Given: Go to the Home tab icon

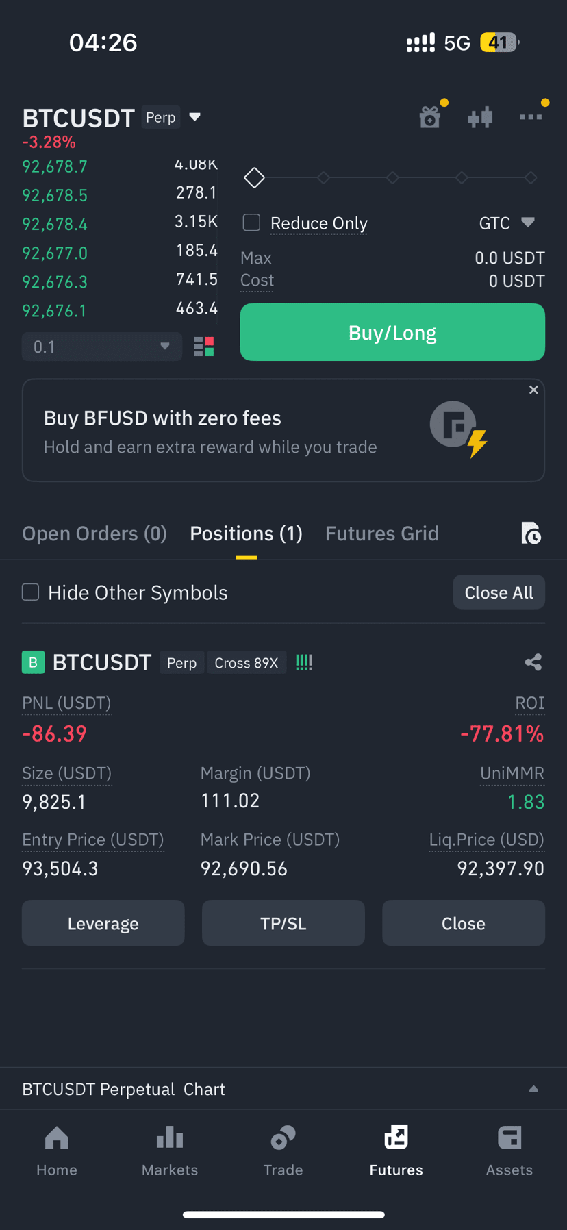Looking at the screenshot, I should 57,1138.
